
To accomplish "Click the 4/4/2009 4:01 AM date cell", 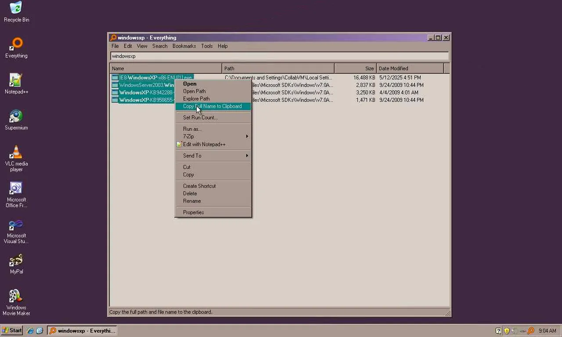I will point(399,93).
